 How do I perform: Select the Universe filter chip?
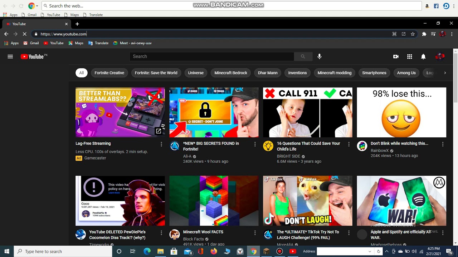point(196,73)
